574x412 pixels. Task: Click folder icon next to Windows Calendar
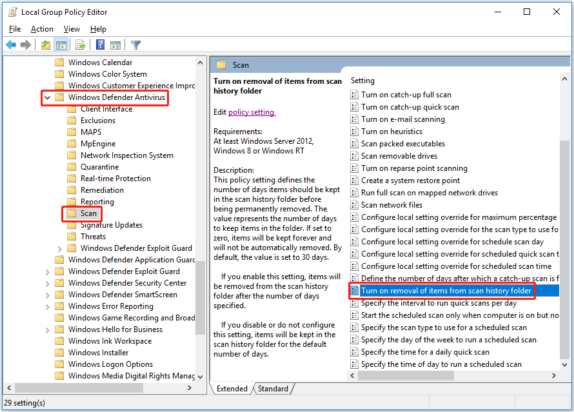(59, 62)
